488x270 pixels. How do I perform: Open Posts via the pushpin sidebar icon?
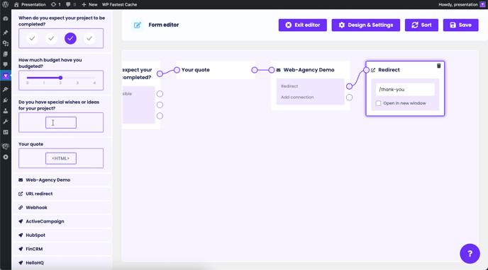(5, 33)
